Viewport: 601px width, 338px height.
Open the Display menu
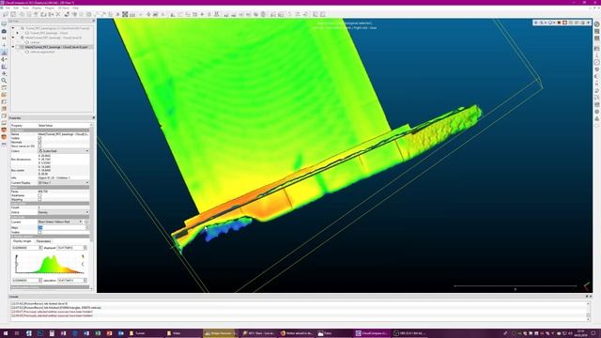[37, 8]
